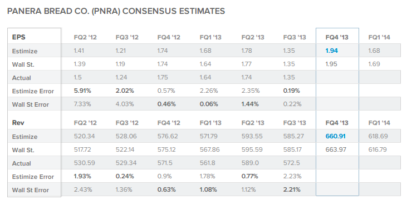The image size is (402, 200).
Task: Click the 2.21% Wall St error cell
Action: click(292, 189)
